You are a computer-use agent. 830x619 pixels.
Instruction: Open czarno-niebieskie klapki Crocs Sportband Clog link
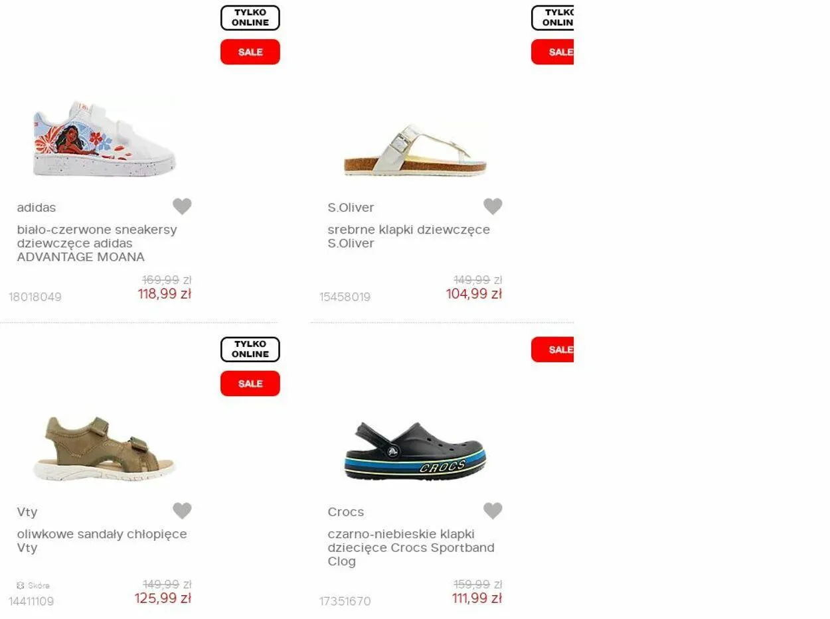click(x=411, y=547)
